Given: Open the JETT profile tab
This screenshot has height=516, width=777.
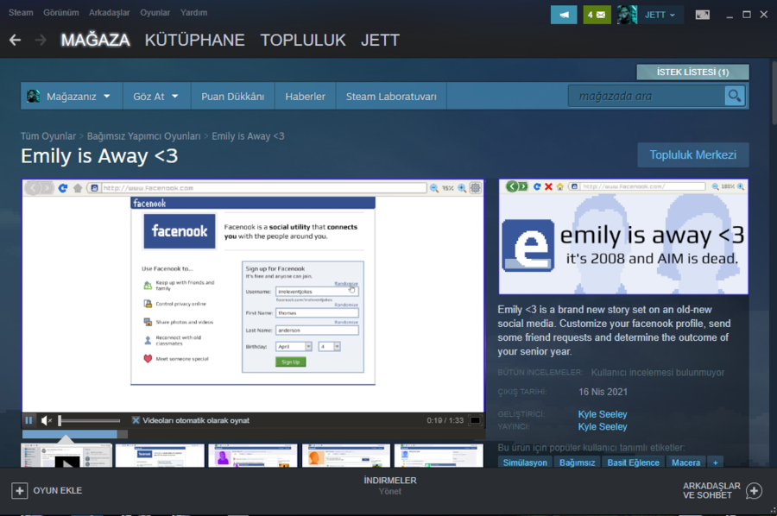Looking at the screenshot, I should click(x=380, y=40).
